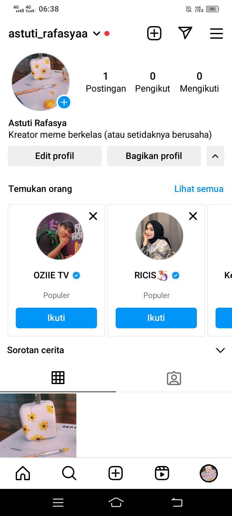
Task: Switch to the tagged photos tab
Action: point(174,378)
